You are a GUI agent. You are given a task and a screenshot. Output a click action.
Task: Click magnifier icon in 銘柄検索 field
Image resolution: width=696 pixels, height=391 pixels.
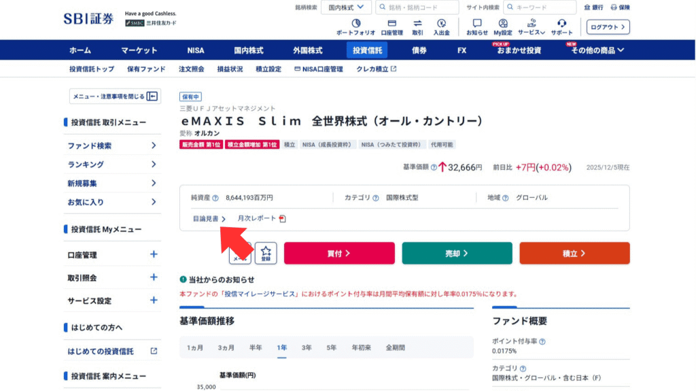coord(382,7)
